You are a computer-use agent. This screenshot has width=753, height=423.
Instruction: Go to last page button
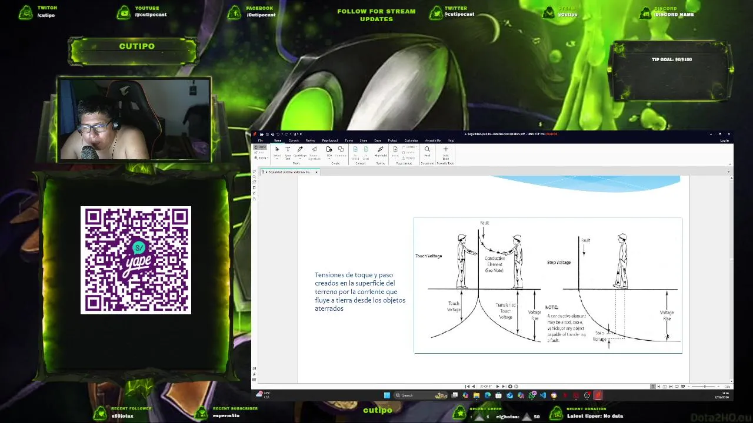pyautogui.click(x=504, y=386)
